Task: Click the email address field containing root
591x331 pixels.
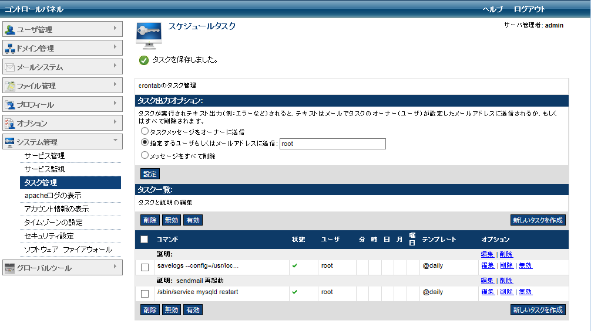Action: coord(333,144)
